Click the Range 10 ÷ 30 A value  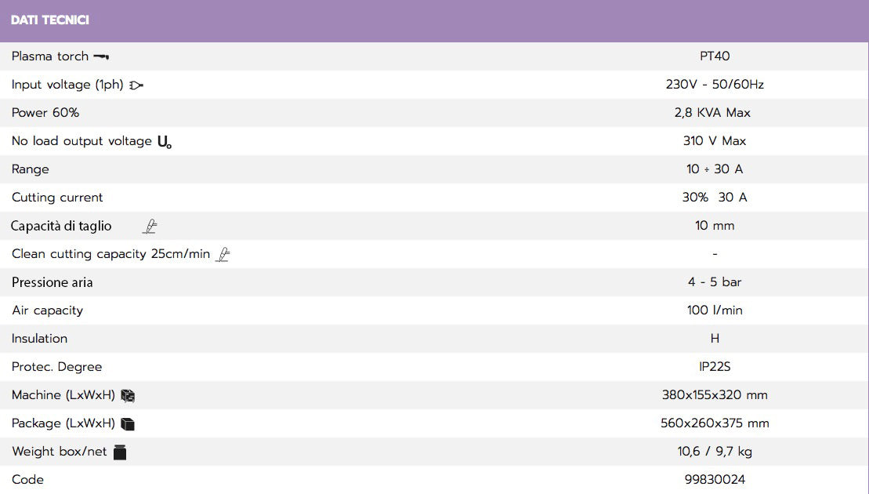coord(715,169)
